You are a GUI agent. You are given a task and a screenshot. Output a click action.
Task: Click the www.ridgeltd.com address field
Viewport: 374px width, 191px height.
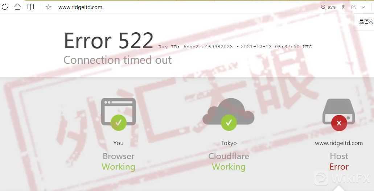80,7
